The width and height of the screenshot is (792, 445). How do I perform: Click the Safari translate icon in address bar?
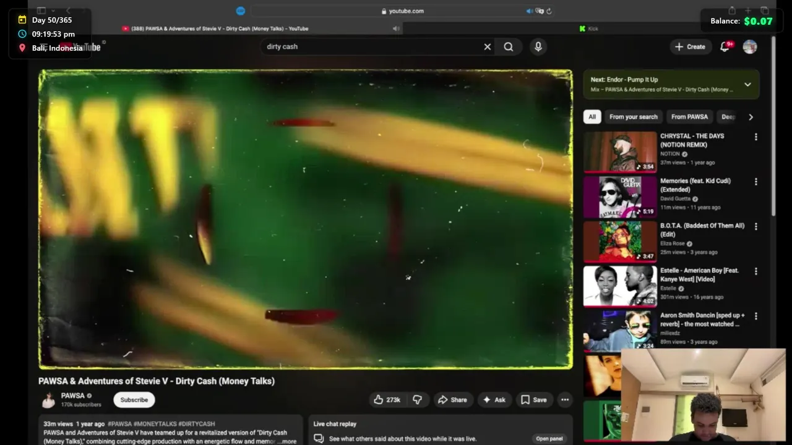[540, 11]
